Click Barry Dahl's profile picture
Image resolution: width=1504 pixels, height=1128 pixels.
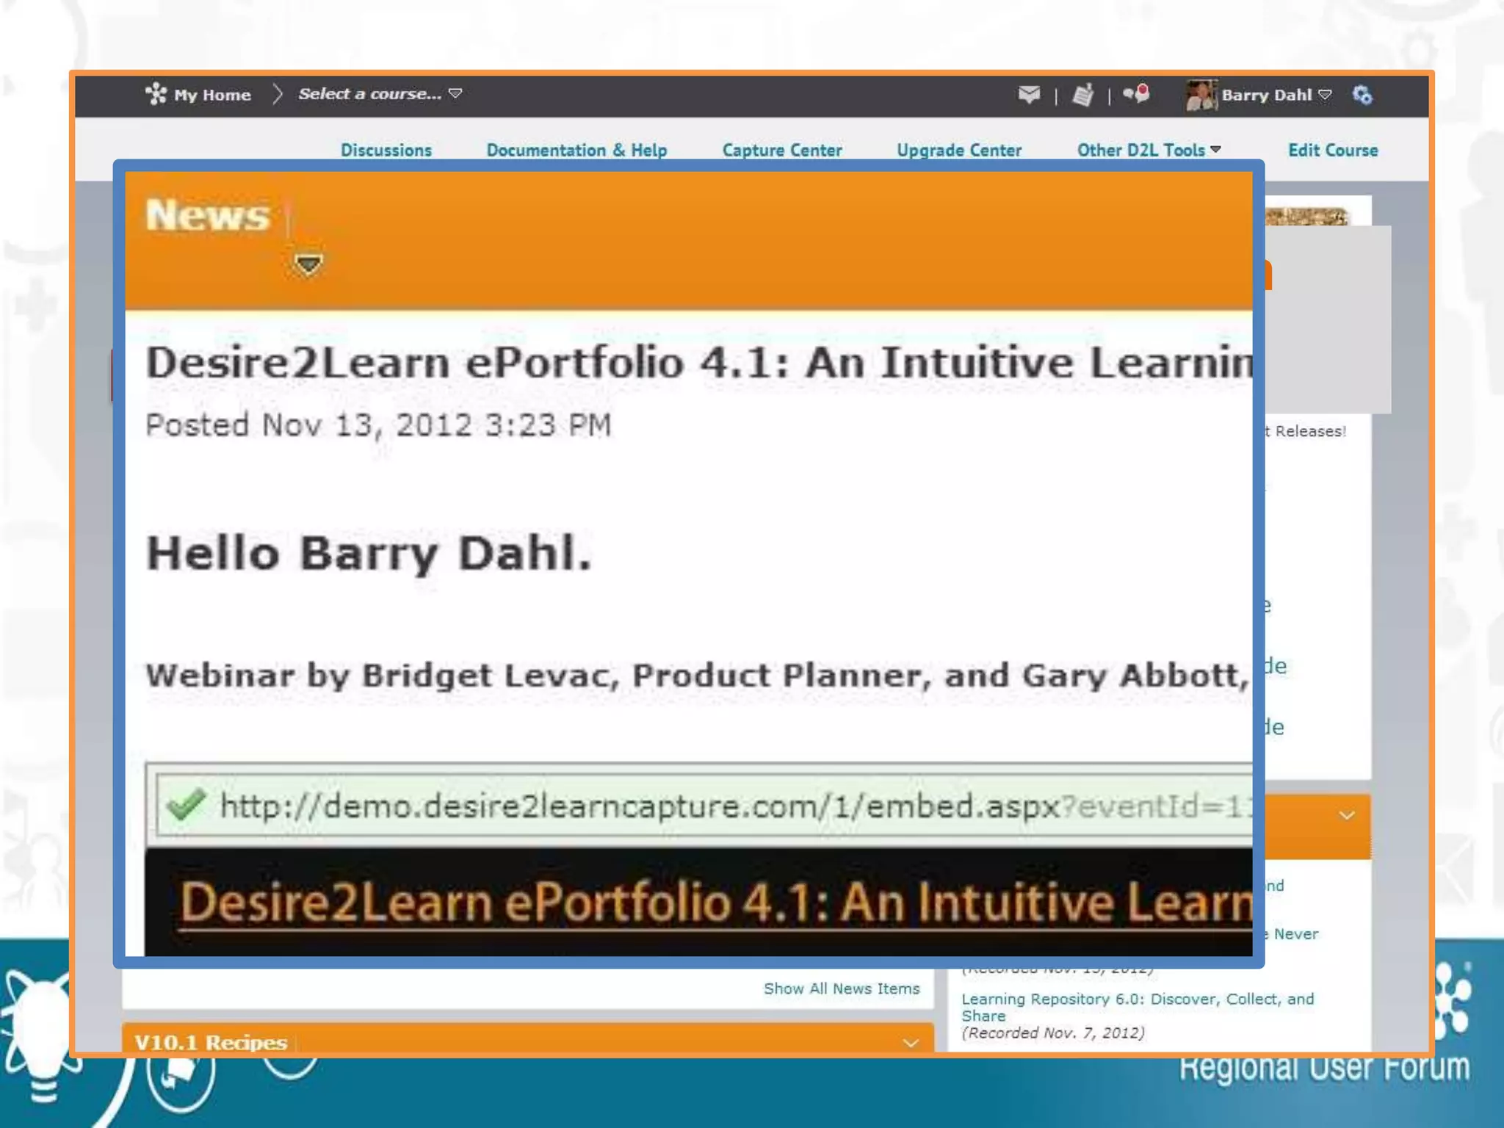click(1201, 95)
